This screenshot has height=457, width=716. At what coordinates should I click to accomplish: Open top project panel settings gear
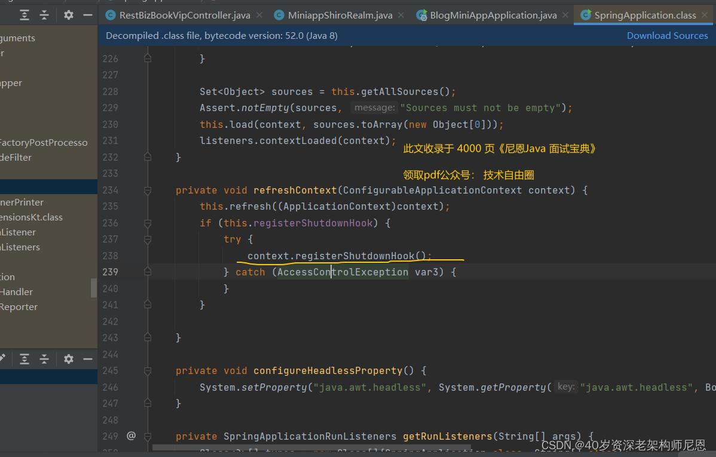tap(69, 15)
